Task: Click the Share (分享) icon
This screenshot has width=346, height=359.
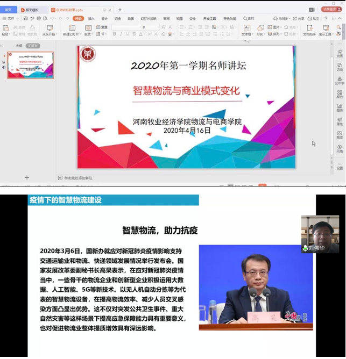Action: [299, 18]
